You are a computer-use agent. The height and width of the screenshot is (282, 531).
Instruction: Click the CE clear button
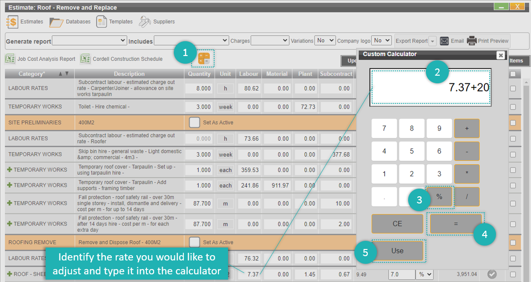tap(397, 224)
